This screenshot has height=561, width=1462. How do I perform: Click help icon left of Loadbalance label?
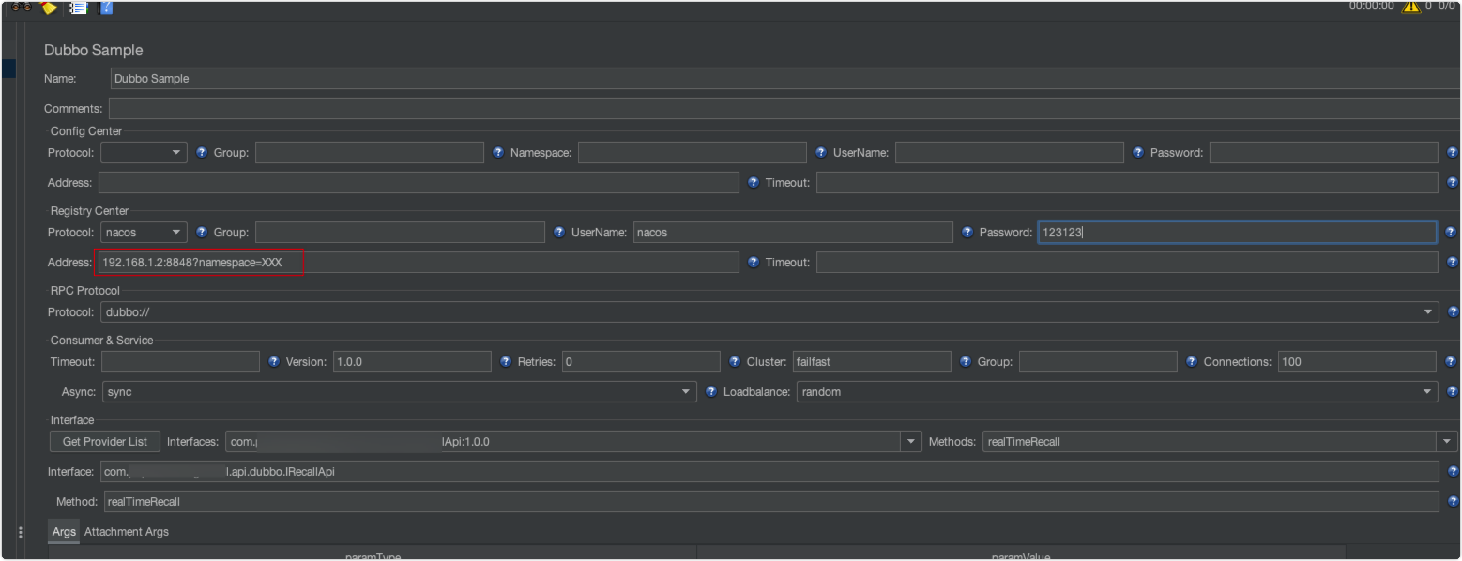[711, 392]
